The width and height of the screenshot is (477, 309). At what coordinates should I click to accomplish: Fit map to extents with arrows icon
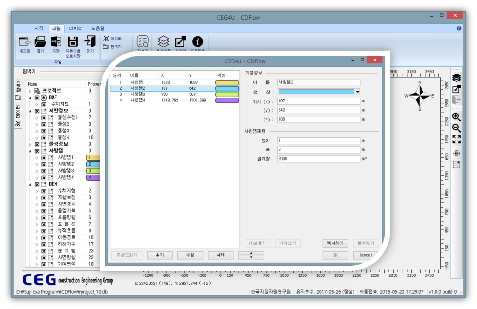[x=457, y=139]
